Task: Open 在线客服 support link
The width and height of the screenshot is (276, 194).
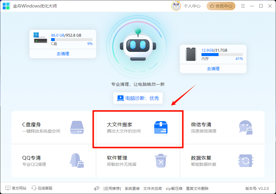Action: point(45,188)
